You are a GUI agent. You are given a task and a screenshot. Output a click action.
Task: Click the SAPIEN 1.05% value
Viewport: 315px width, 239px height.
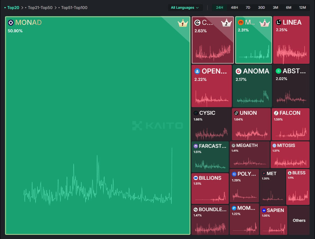(x=266, y=216)
